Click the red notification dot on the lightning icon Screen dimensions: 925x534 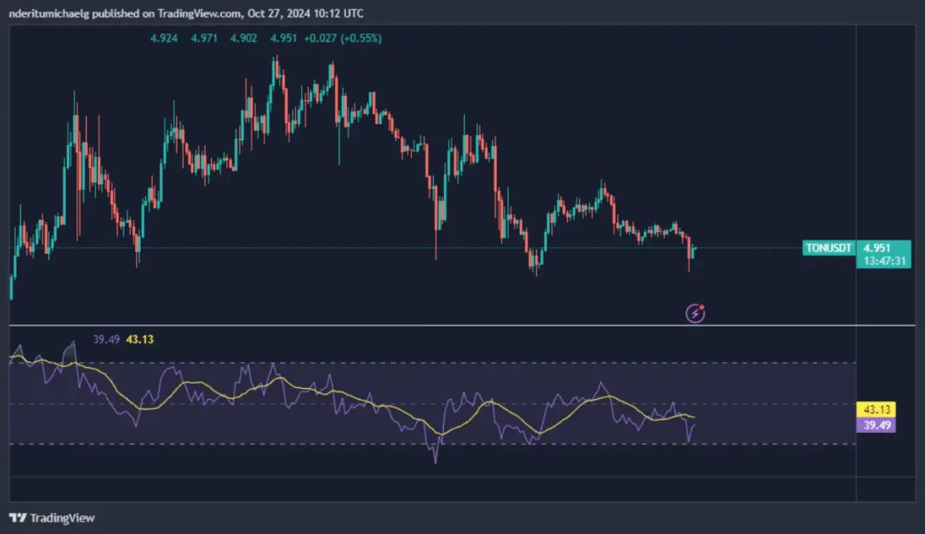pos(703,305)
